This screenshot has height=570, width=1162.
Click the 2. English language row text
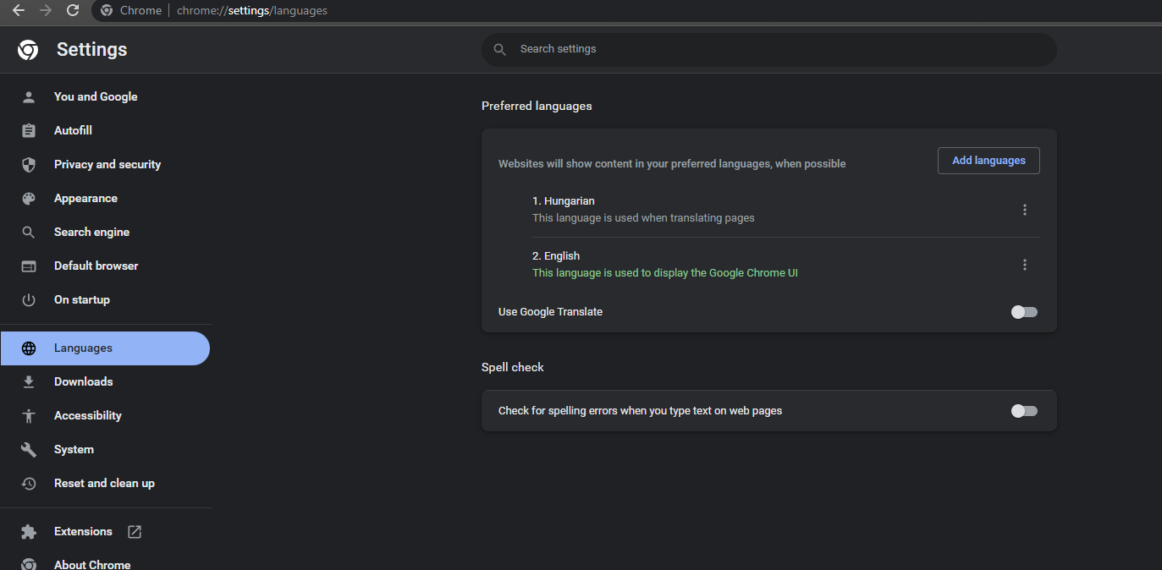coord(556,256)
